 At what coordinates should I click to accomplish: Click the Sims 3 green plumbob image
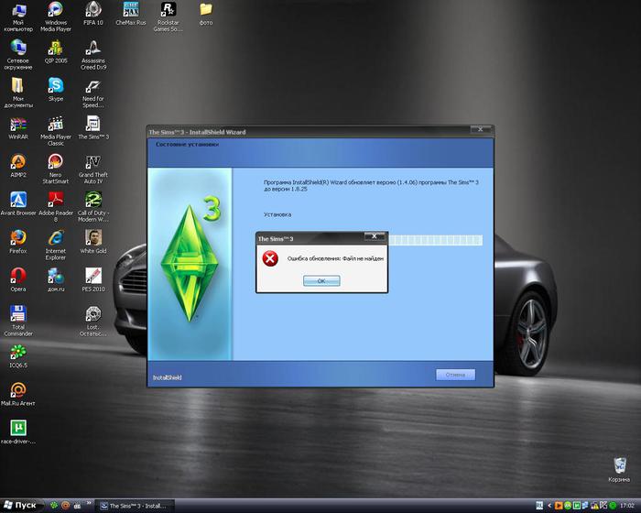coord(190,263)
